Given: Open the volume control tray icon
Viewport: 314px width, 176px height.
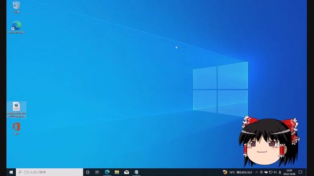Looking at the screenshot, I should pos(275,172).
